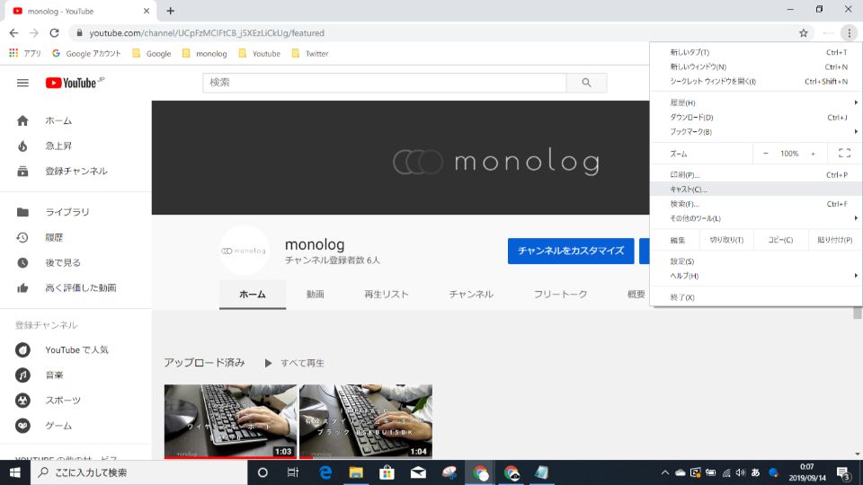Increase zoom with plus button
Viewport: 863px width, 485px height.
pos(813,154)
